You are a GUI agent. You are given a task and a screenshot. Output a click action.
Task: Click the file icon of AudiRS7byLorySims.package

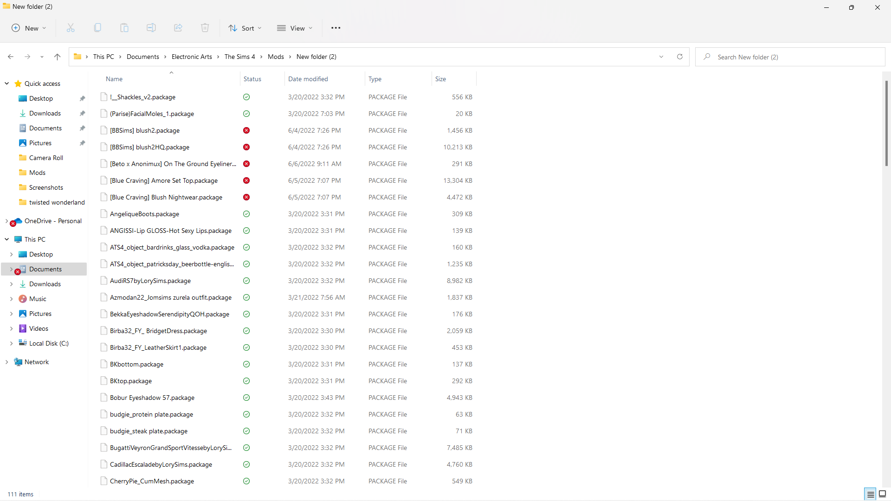104,281
